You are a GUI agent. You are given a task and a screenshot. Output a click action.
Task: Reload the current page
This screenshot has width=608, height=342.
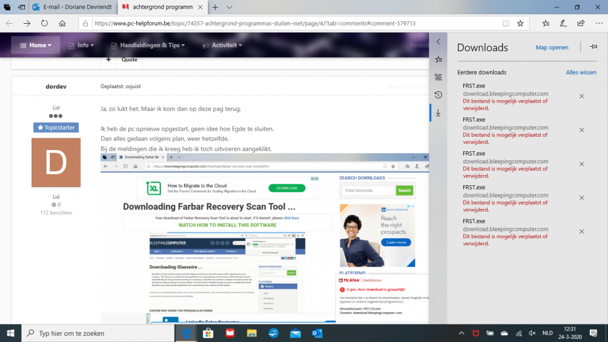pyautogui.click(x=44, y=23)
